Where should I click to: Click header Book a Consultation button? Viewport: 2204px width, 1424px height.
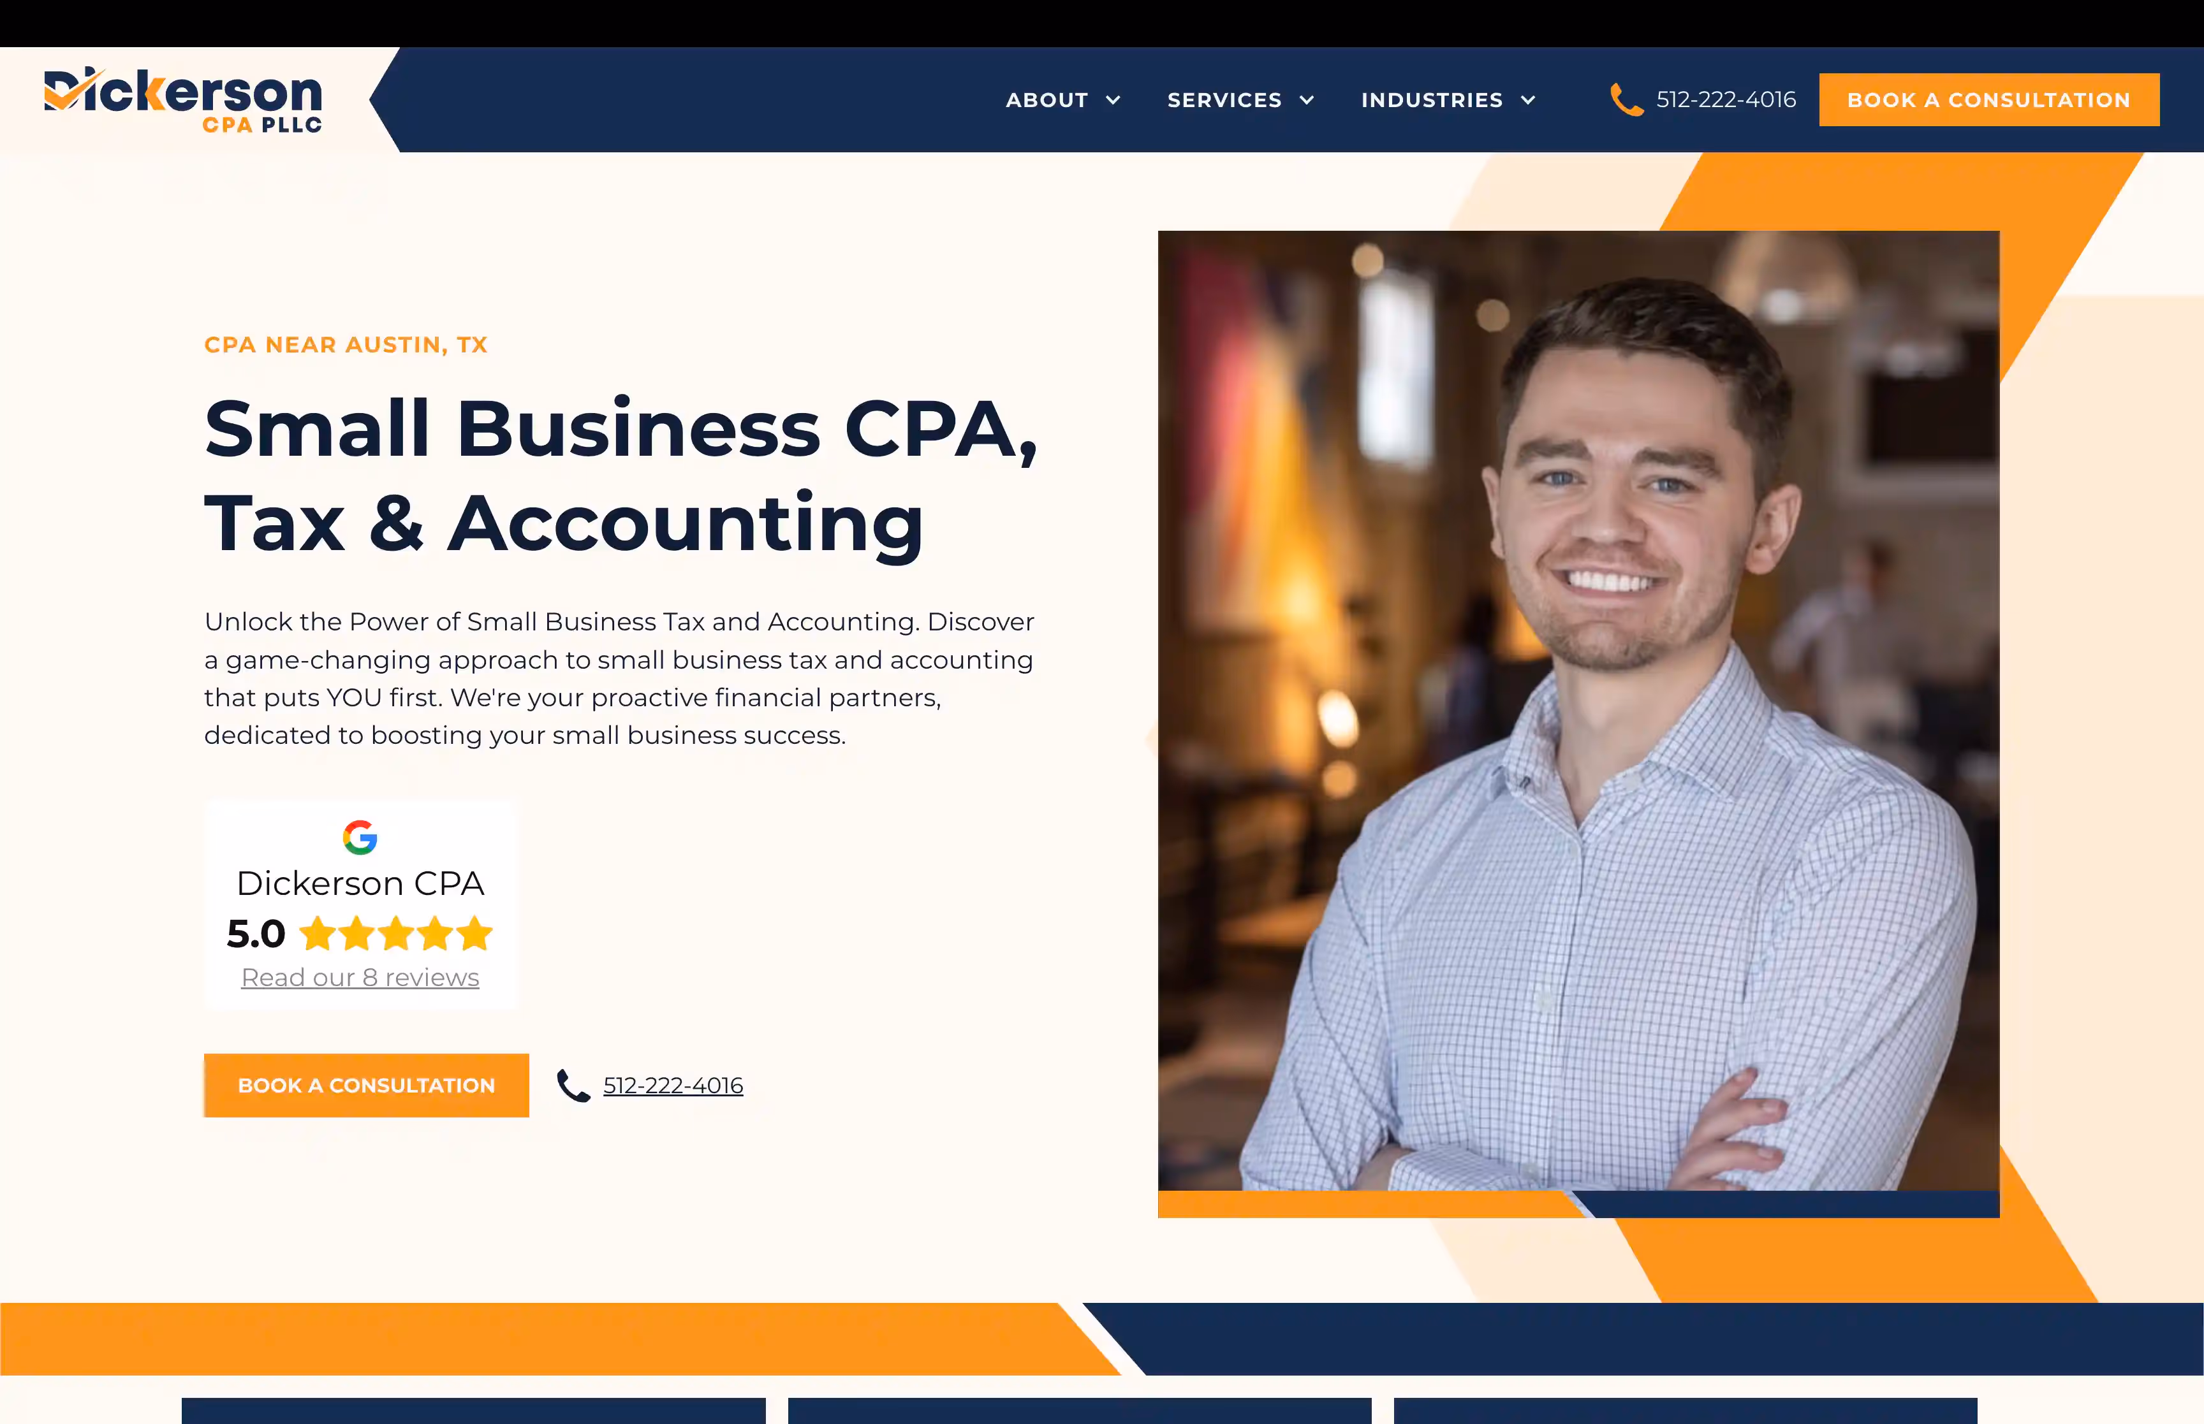[1988, 100]
